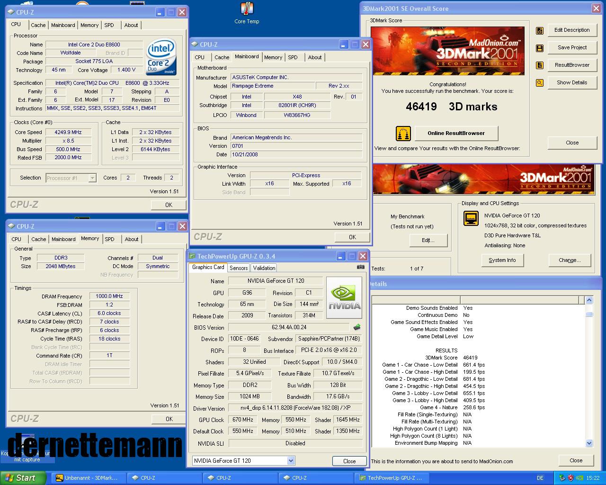Click the Driver Version field in GPU-Z
606x485 pixels.
point(295,408)
